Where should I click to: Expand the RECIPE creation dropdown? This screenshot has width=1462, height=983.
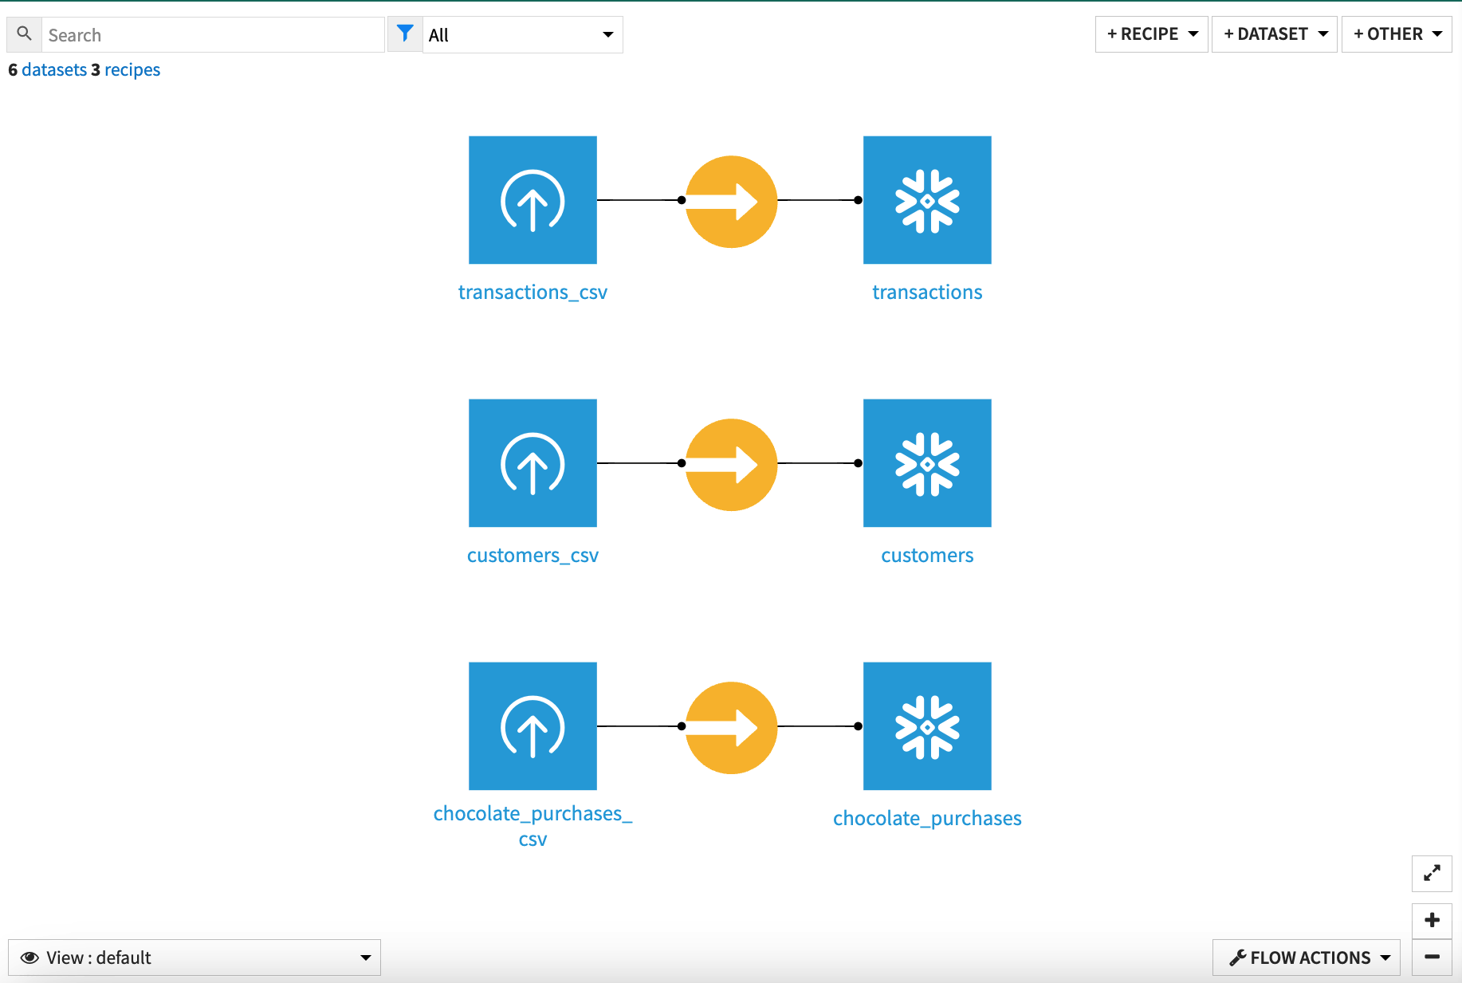pos(1150,33)
